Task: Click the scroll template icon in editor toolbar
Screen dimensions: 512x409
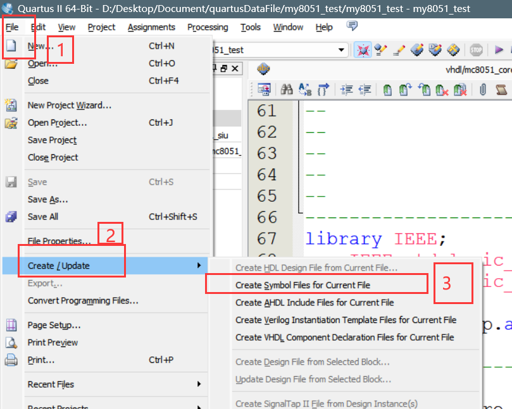Action: (501, 89)
